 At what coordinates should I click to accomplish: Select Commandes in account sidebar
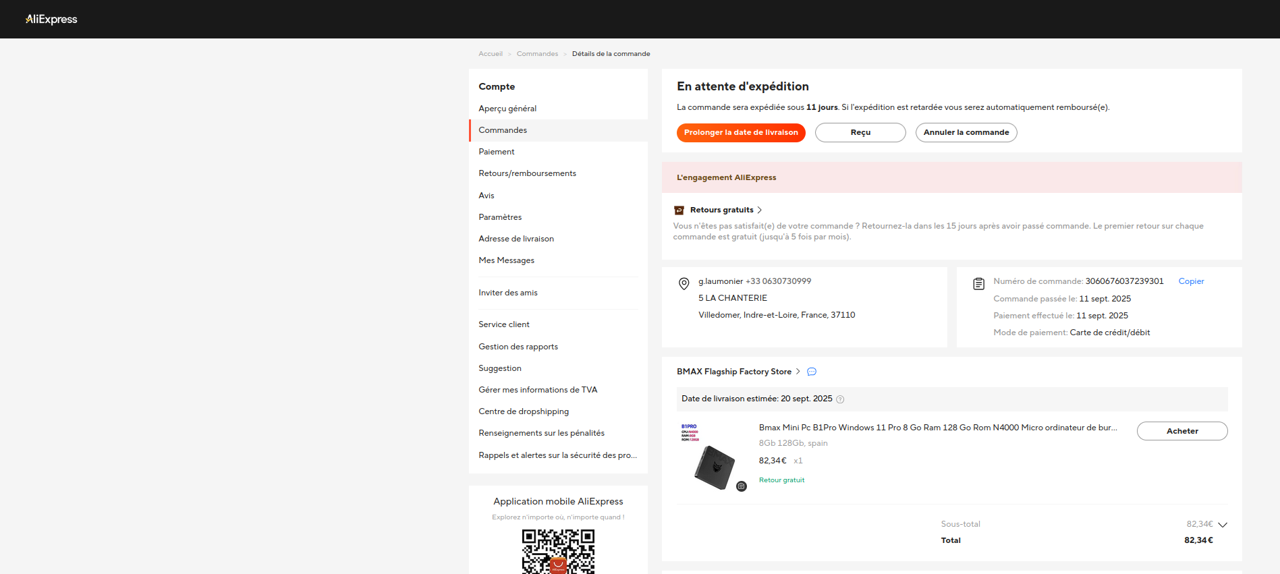(503, 130)
